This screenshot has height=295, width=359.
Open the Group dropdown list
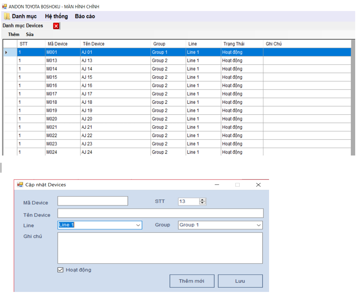coord(258,225)
